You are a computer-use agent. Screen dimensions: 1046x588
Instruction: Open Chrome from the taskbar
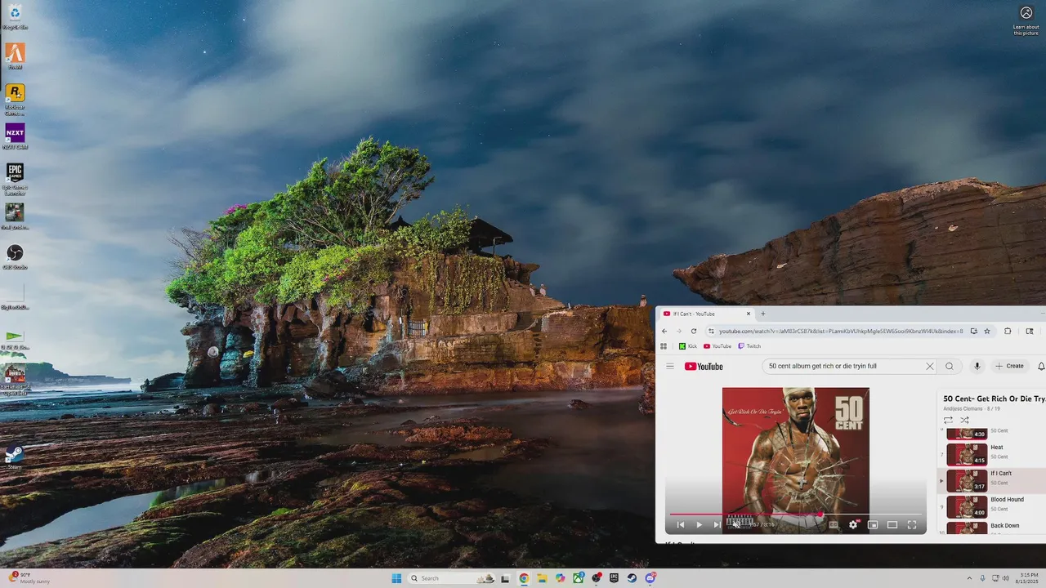point(524,578)
